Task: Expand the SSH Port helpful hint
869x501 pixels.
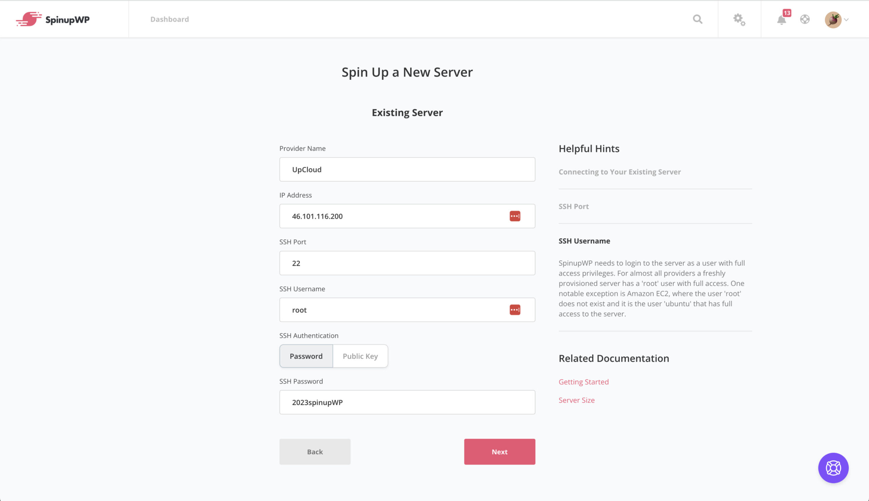Action: 574,206
